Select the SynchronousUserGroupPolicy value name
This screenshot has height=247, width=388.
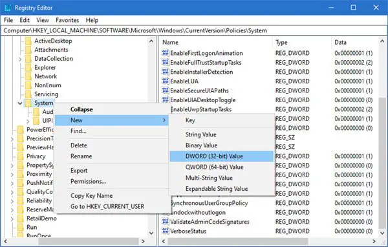(x=210, y=203)
